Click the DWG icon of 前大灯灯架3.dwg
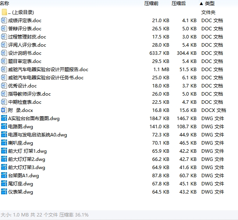238x220 pixels. point(4,168)
